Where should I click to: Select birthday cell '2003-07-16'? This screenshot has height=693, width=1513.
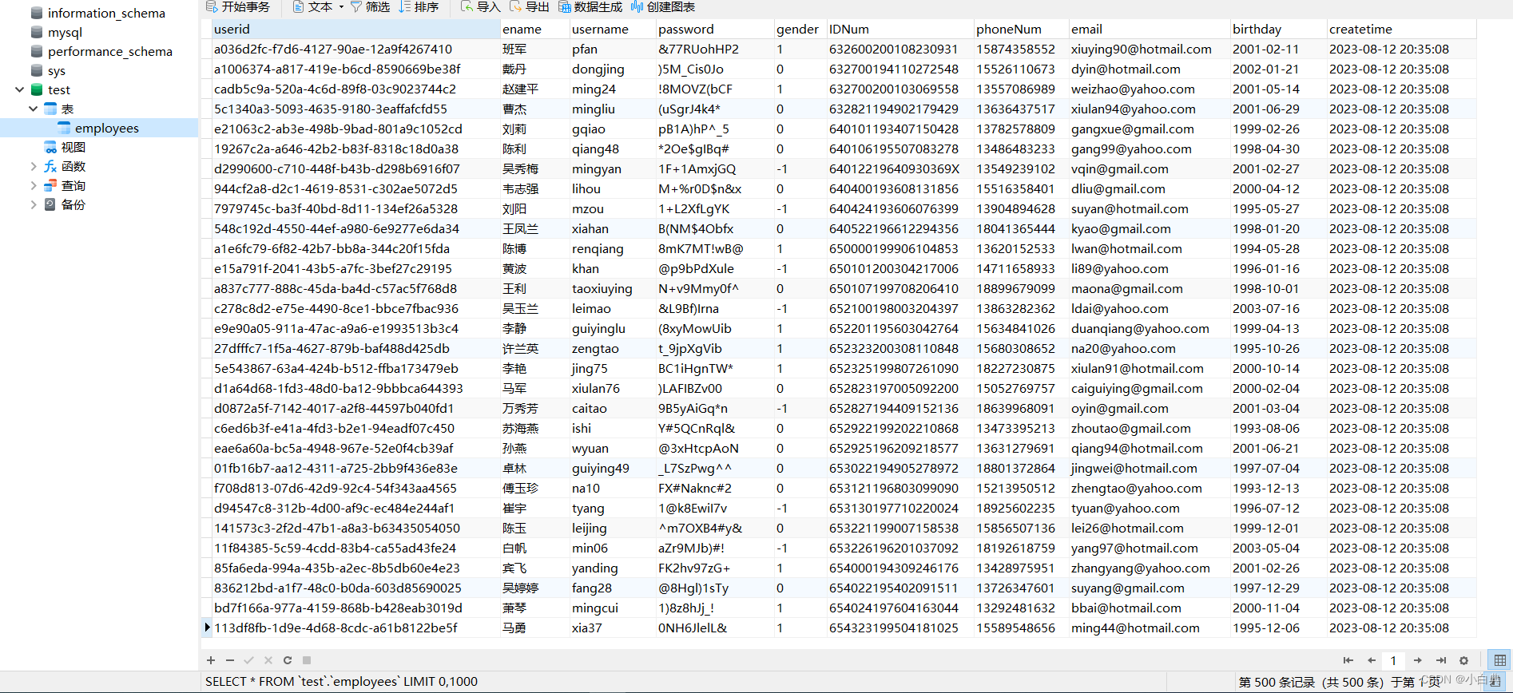1278,308
